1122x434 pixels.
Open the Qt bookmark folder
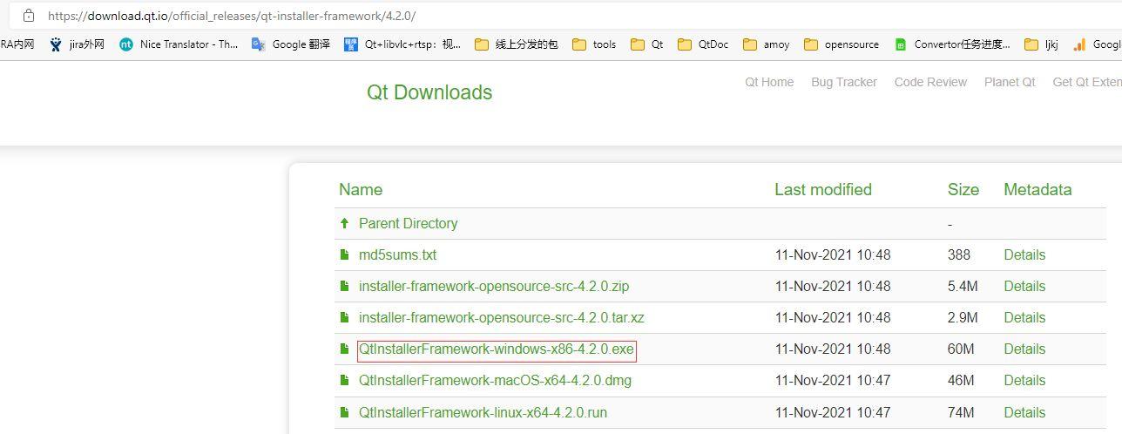point(646,44)
